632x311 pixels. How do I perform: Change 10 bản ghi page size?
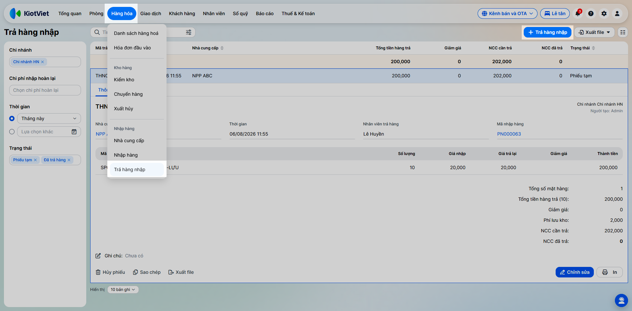pos(123,290)
